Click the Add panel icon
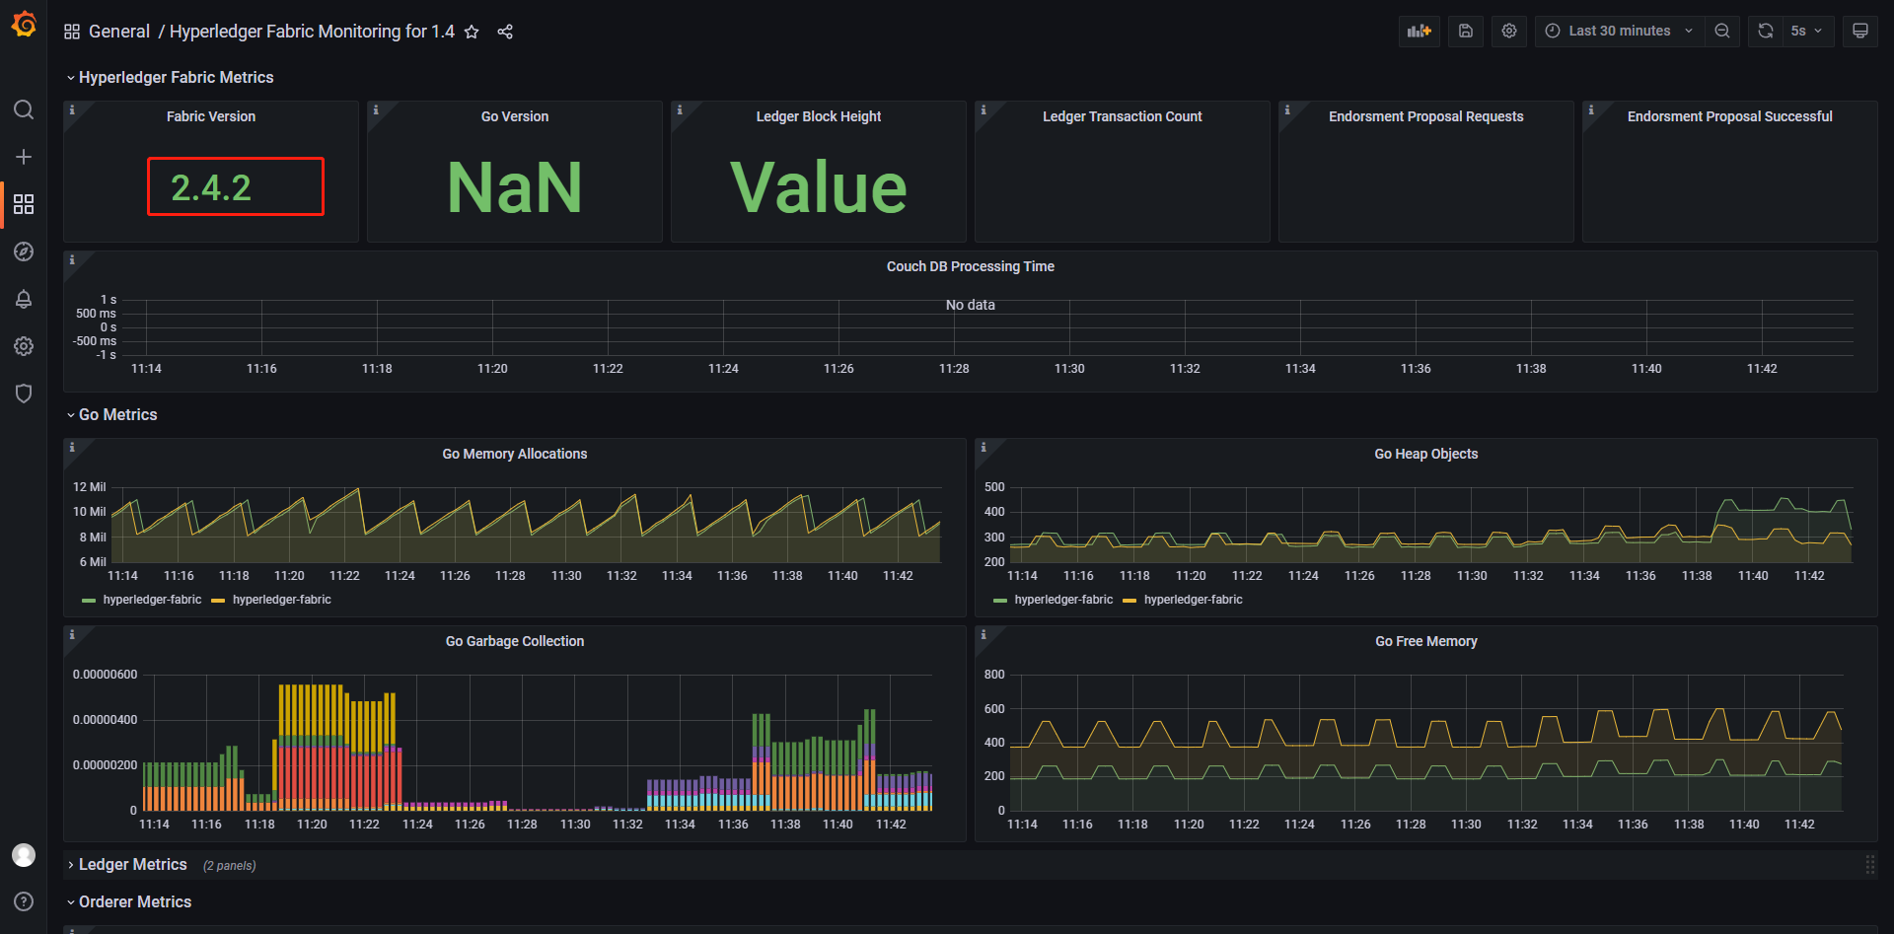The height and width of the screenshot is (934, 1894). tap(1420, 31)
